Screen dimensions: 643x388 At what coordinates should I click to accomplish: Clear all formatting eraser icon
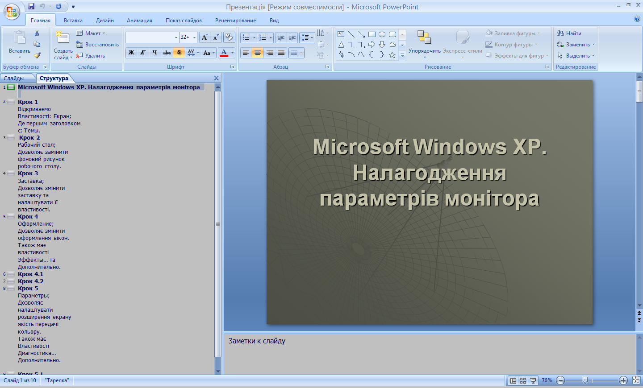click(229, 37)
